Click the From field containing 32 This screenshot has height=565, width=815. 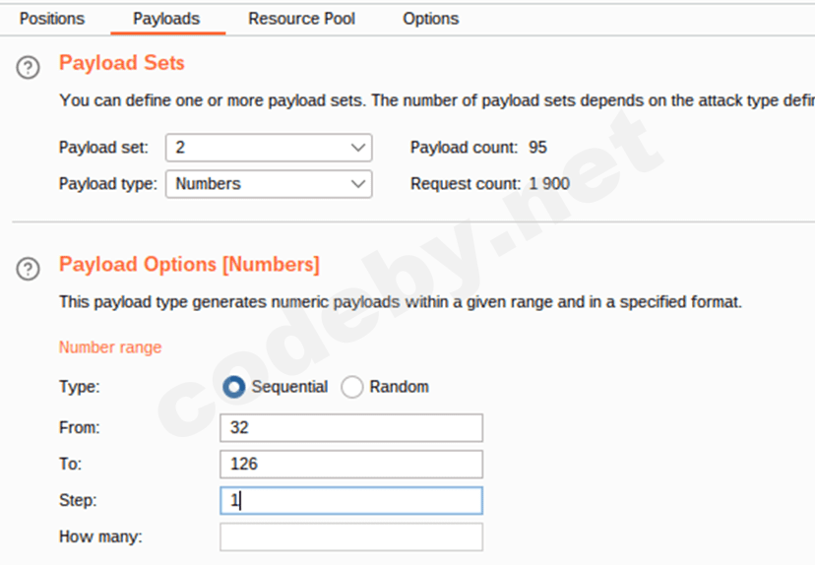pyautogui.click(x=351, y=428)
